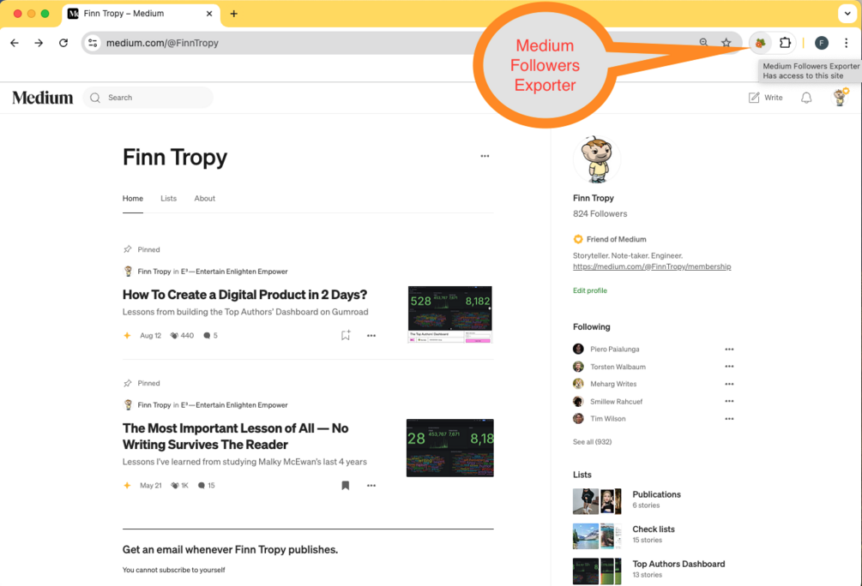
Task: Open options for Tim Wilson
Action: pos(729,418)
